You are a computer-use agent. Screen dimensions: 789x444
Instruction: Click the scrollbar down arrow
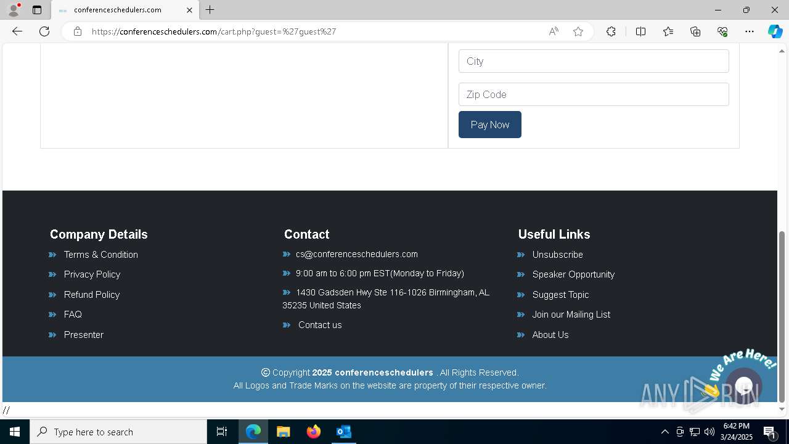pyautogui.click(x=782, y=409)
